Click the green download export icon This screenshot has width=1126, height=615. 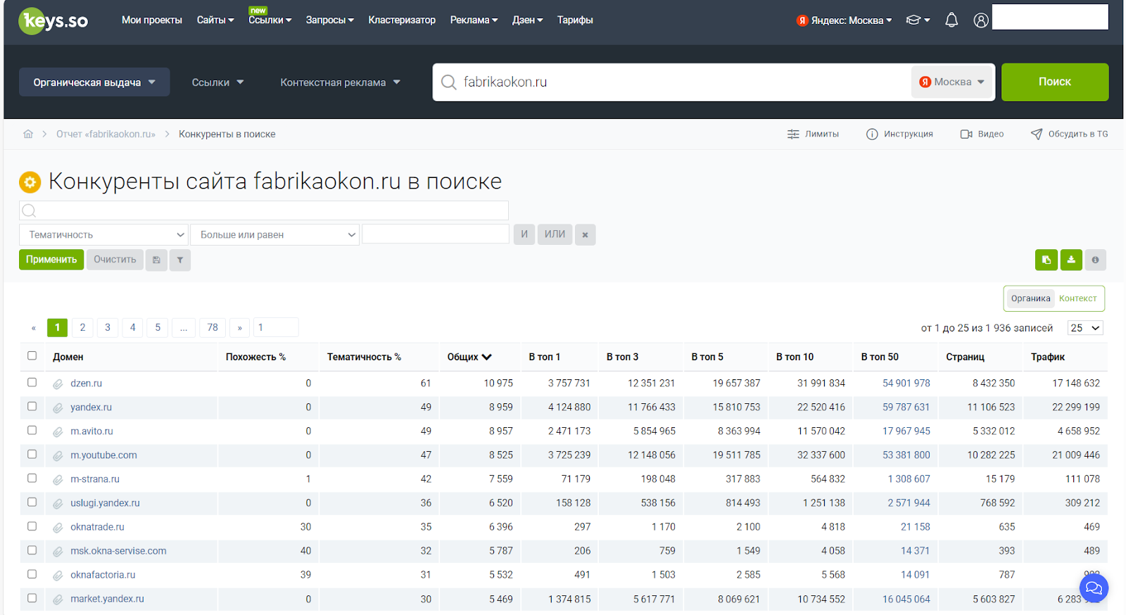1071,260
